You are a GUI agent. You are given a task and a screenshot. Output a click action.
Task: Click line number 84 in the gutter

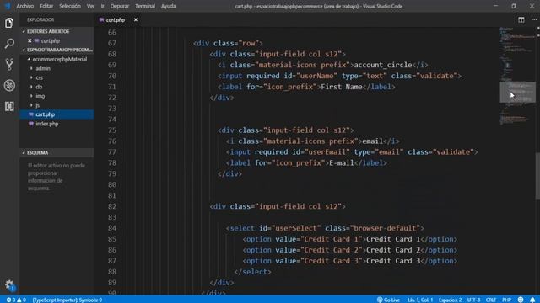[112, 228]
